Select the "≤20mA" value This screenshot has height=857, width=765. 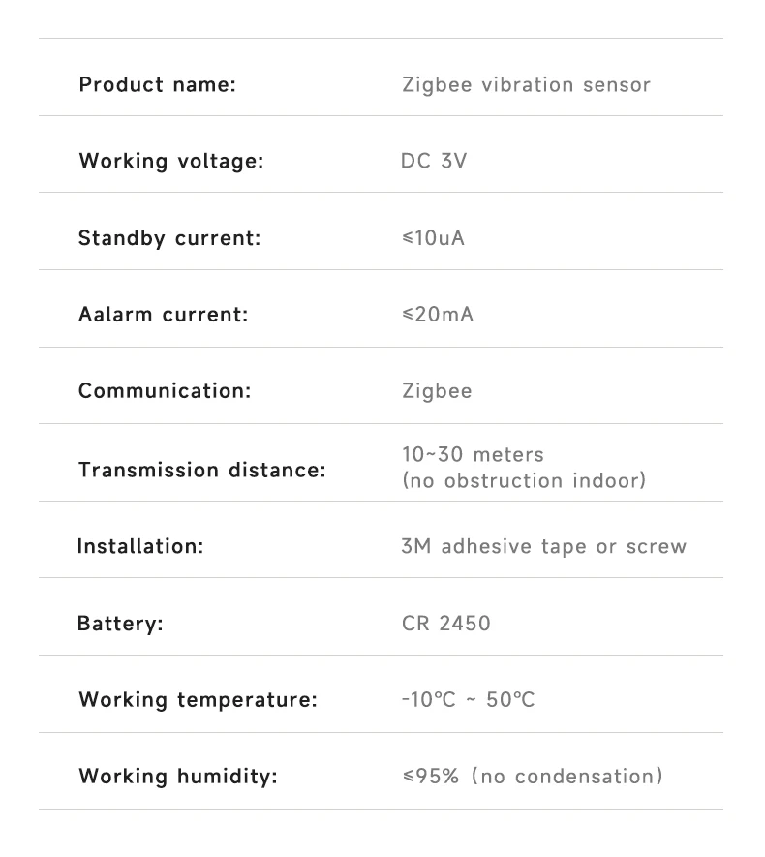(x=438, y=315)
